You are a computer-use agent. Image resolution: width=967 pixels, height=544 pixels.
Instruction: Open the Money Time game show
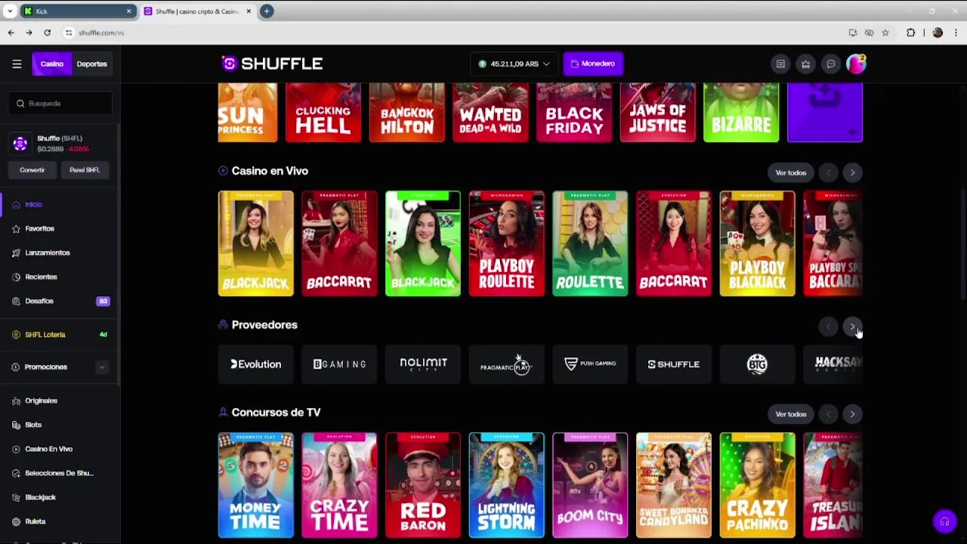[x=255, y=485]
